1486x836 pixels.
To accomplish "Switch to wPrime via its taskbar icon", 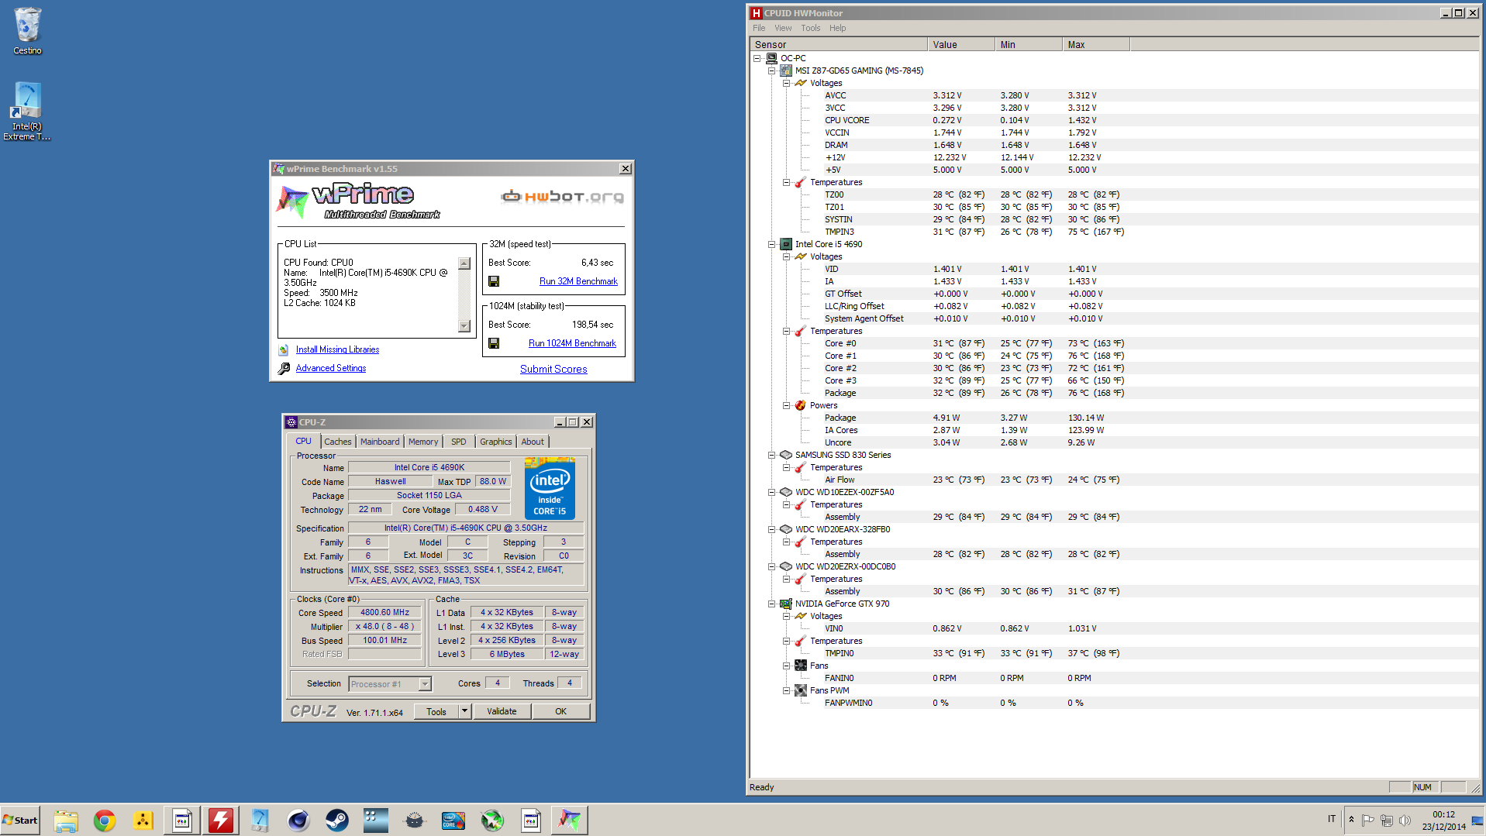I will click(570, 821).
